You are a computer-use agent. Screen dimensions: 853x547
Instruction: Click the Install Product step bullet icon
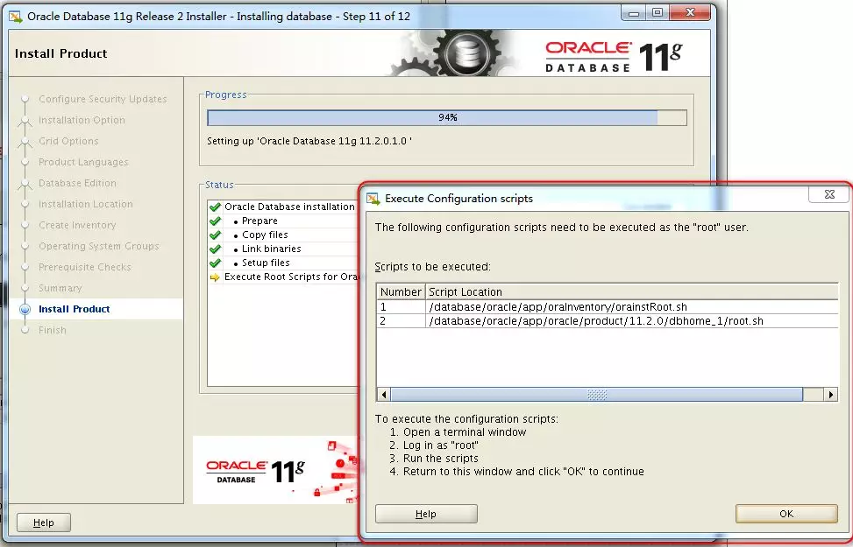coord(25,309)
